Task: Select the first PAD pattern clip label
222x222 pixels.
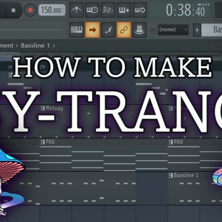Action: click(48, 142)
